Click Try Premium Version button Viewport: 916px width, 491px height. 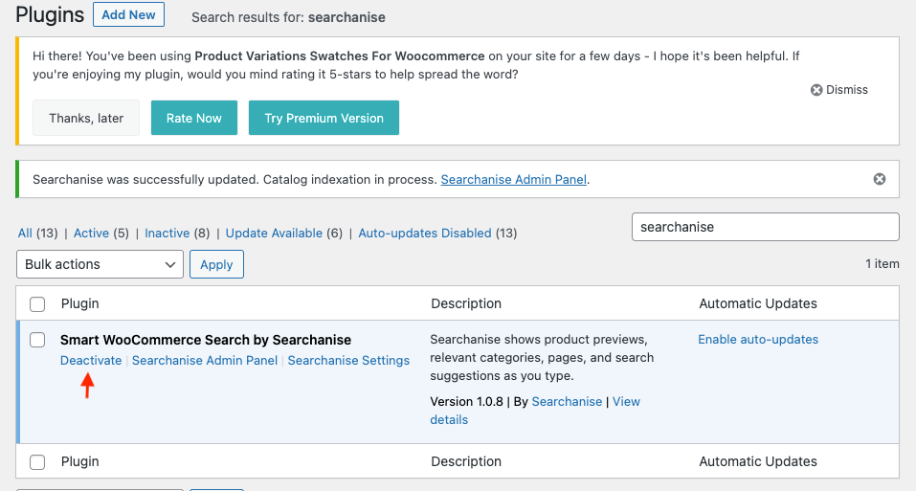(x=324, y=118)
